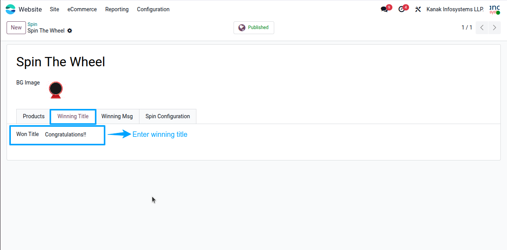Open the conversations chat bubble icon

pyautogui.click(x=384, y=9)
